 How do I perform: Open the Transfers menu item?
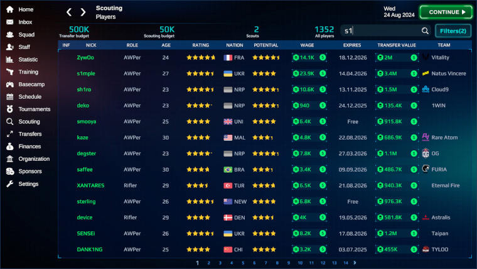(x=29, y=134)
